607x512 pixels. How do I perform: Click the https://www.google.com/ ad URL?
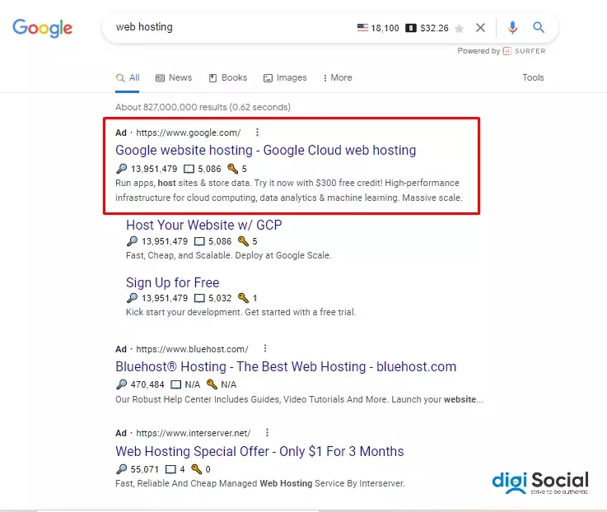188,133
